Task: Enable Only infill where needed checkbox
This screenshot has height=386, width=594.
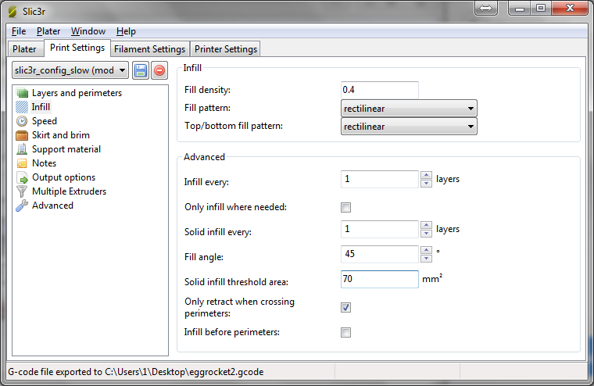Action: tap(345, 207)
